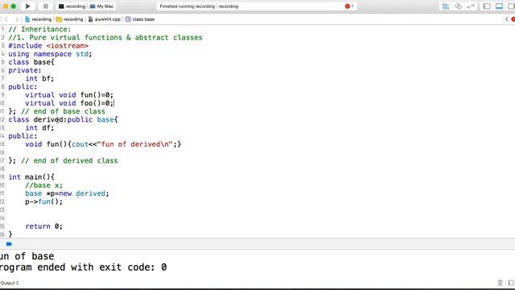The image size is (515, 290).
Task: Switch to the standard editor layout
Action: (446, 6)
